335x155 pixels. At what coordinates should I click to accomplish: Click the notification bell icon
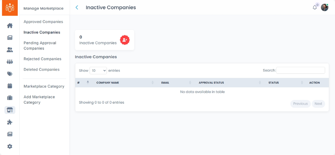(x=315, y=8)
